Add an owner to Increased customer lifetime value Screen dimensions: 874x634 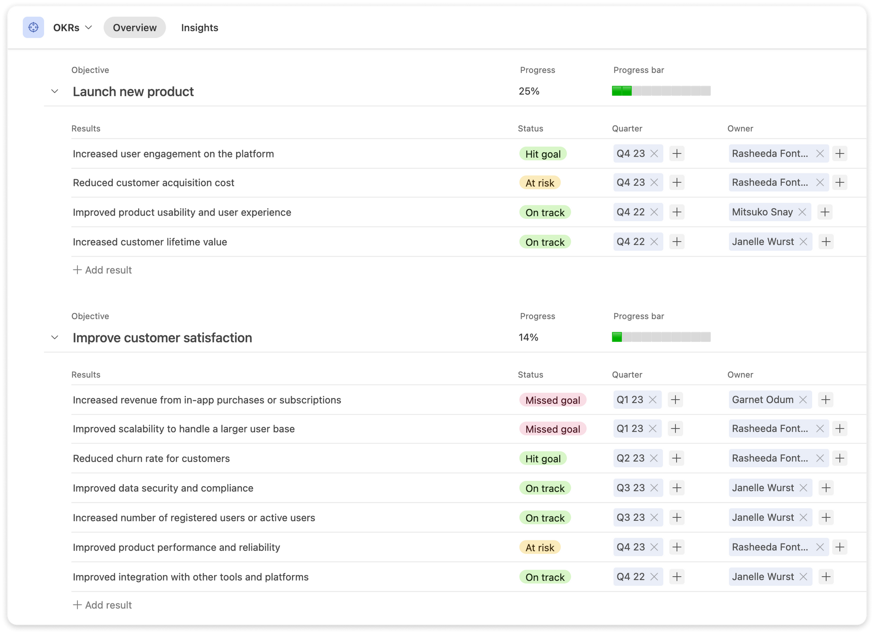pyautogui.click(x=826, y=241)
